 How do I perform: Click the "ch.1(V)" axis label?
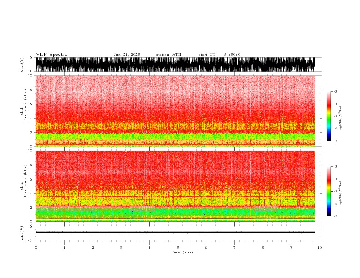pyautogui.click(x=21, y=65)
